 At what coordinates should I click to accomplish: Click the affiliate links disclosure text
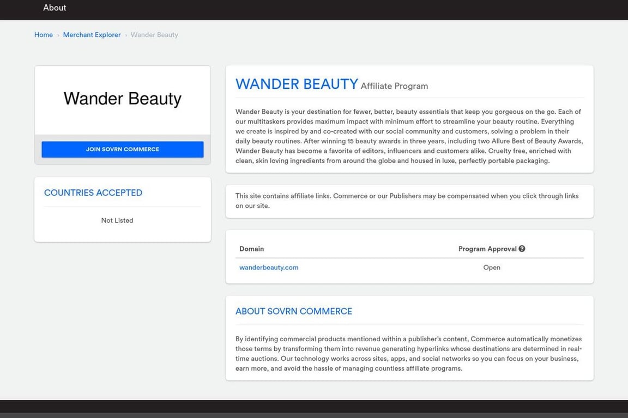pyautogui.click(x=407, y=201)
